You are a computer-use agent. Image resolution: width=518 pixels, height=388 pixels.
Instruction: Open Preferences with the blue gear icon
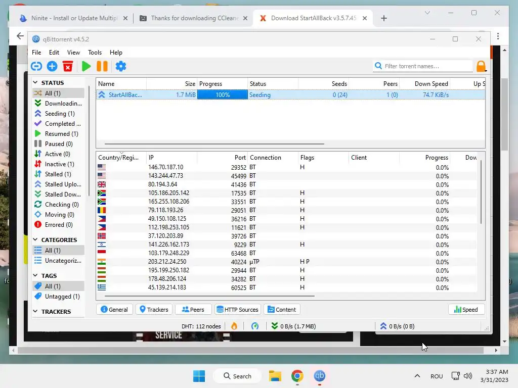(120, 66)
